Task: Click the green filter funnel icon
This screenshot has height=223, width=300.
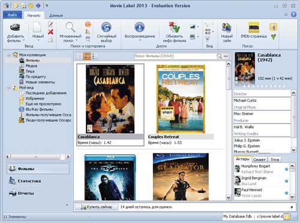Action: [274, 37]
